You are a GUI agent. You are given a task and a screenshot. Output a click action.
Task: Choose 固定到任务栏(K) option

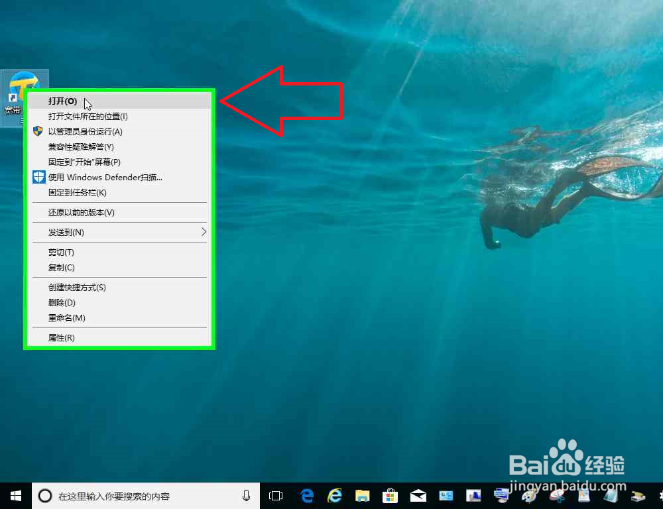coord(119,192)
